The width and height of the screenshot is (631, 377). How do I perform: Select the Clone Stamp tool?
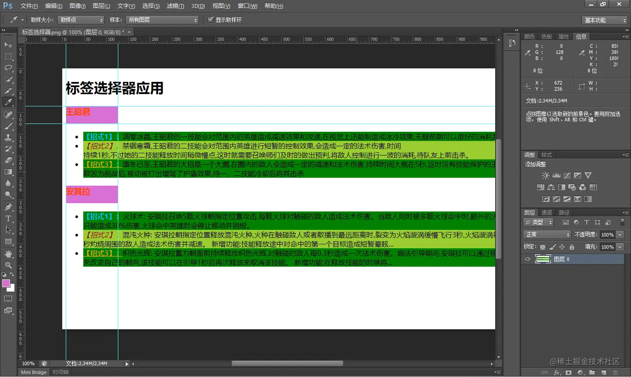coord(8,137)
